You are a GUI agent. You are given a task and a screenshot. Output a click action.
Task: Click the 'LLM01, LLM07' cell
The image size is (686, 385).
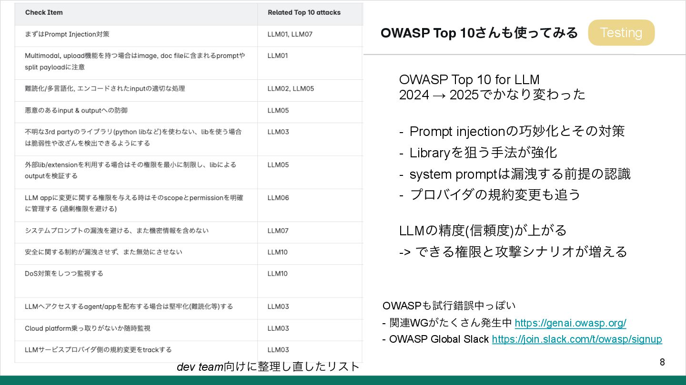(290, 34)
